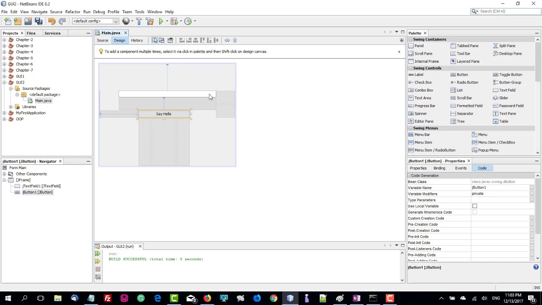This screenshot has height=305, width=542.
Task: Switch to the Services tab
Action: [x=53, y=33]
